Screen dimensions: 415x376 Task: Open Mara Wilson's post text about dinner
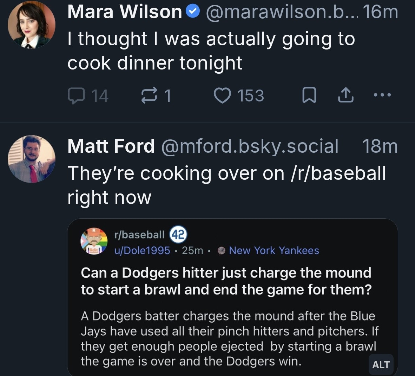coord(211,51)
